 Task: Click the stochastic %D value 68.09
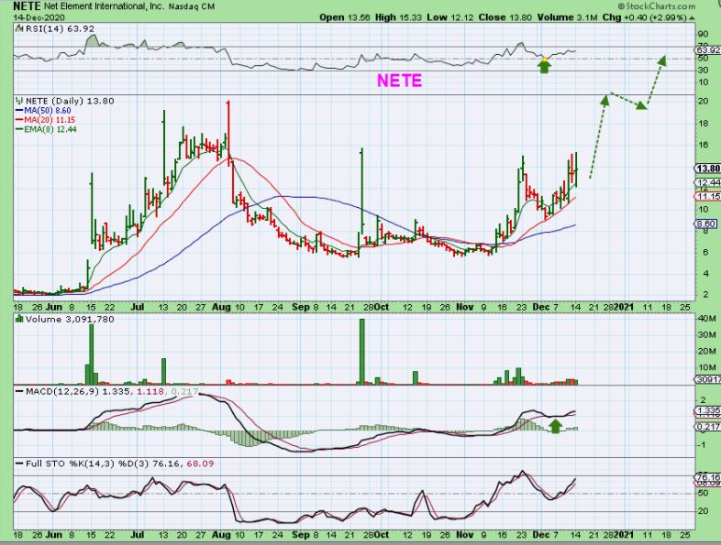click(x=200, y=463)
